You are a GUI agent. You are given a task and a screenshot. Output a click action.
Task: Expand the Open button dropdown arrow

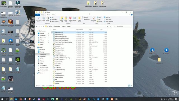point(102,17)
